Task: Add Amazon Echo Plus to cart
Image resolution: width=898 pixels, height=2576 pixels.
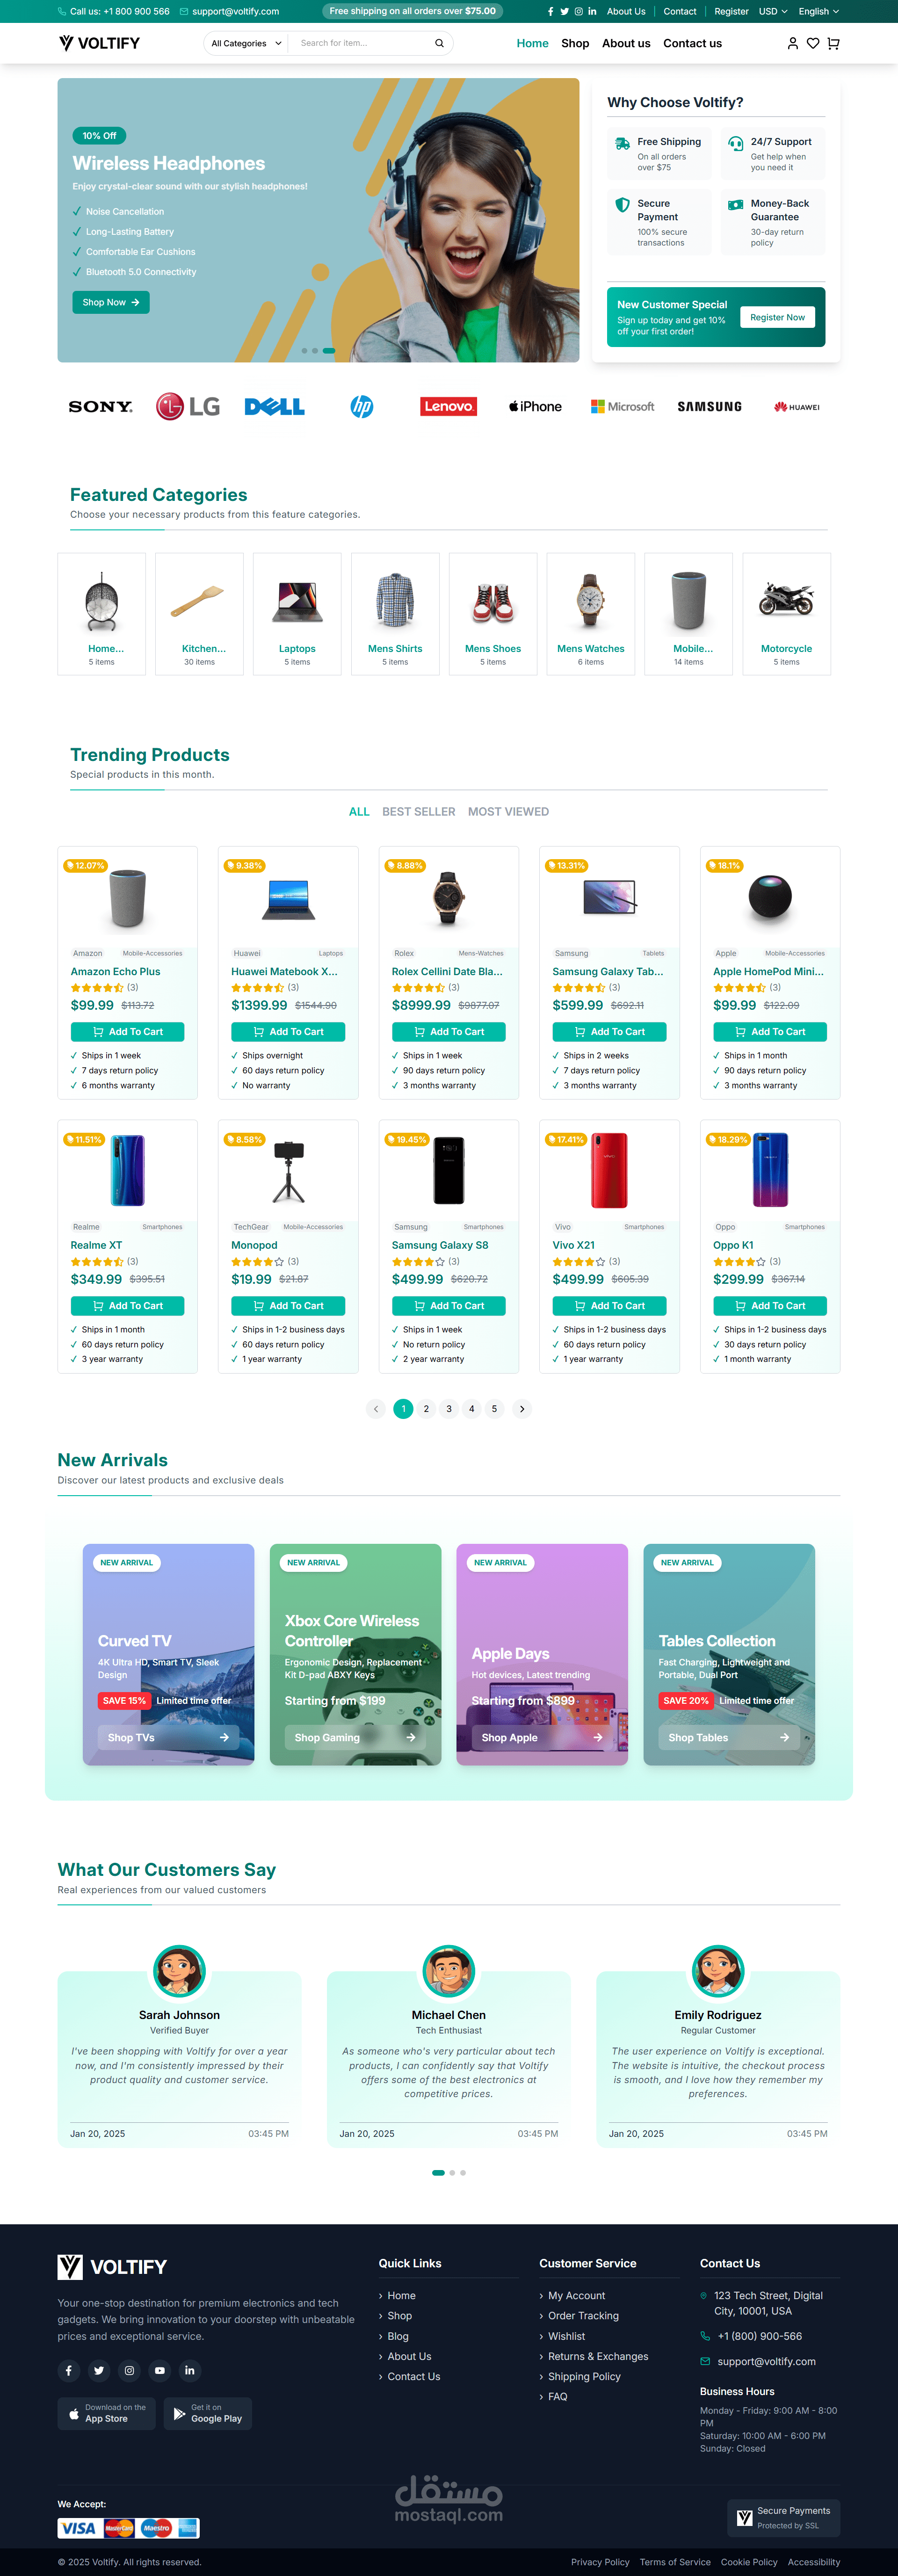Action: coord(127,1032)
